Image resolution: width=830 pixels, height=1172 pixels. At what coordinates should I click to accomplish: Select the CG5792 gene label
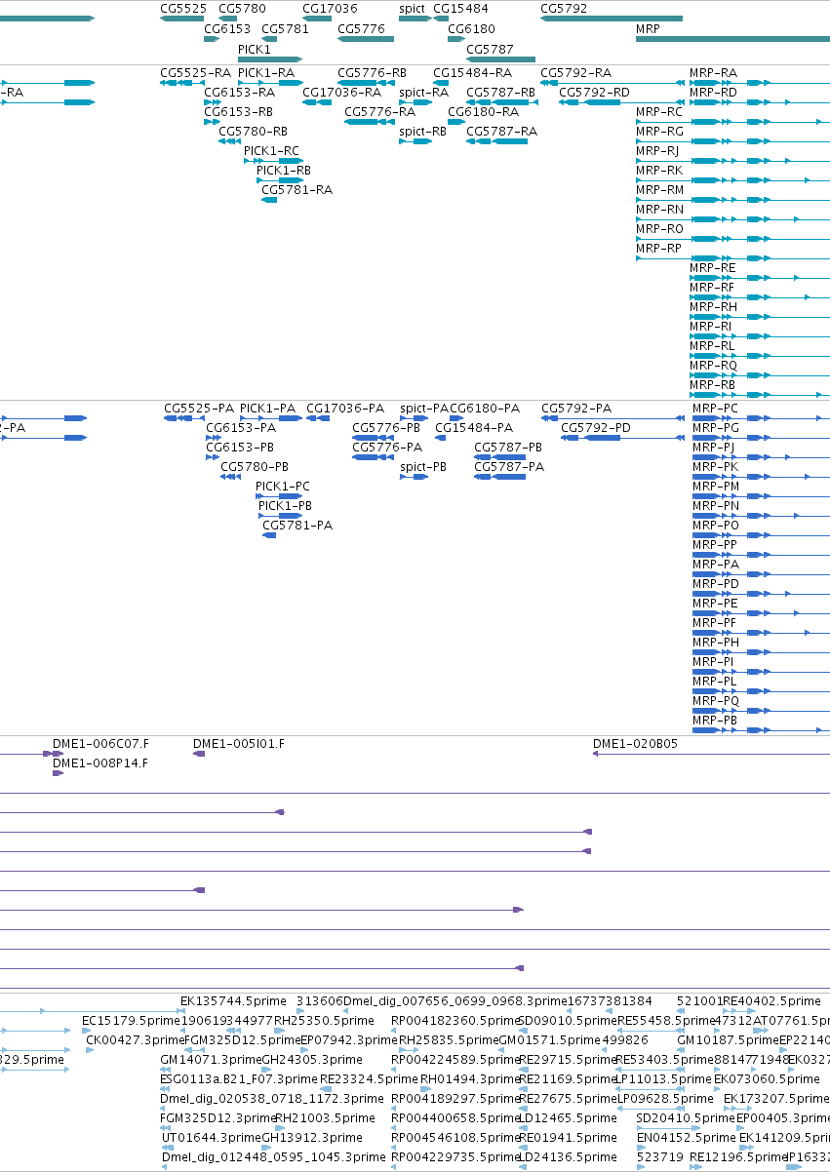coord(564,9)
